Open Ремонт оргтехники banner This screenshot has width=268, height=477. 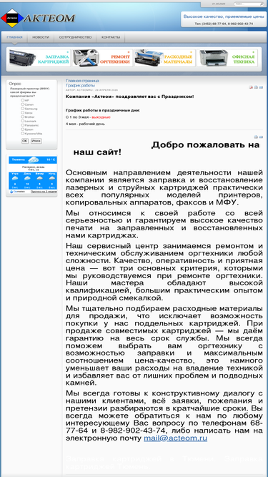pos(102,58)
